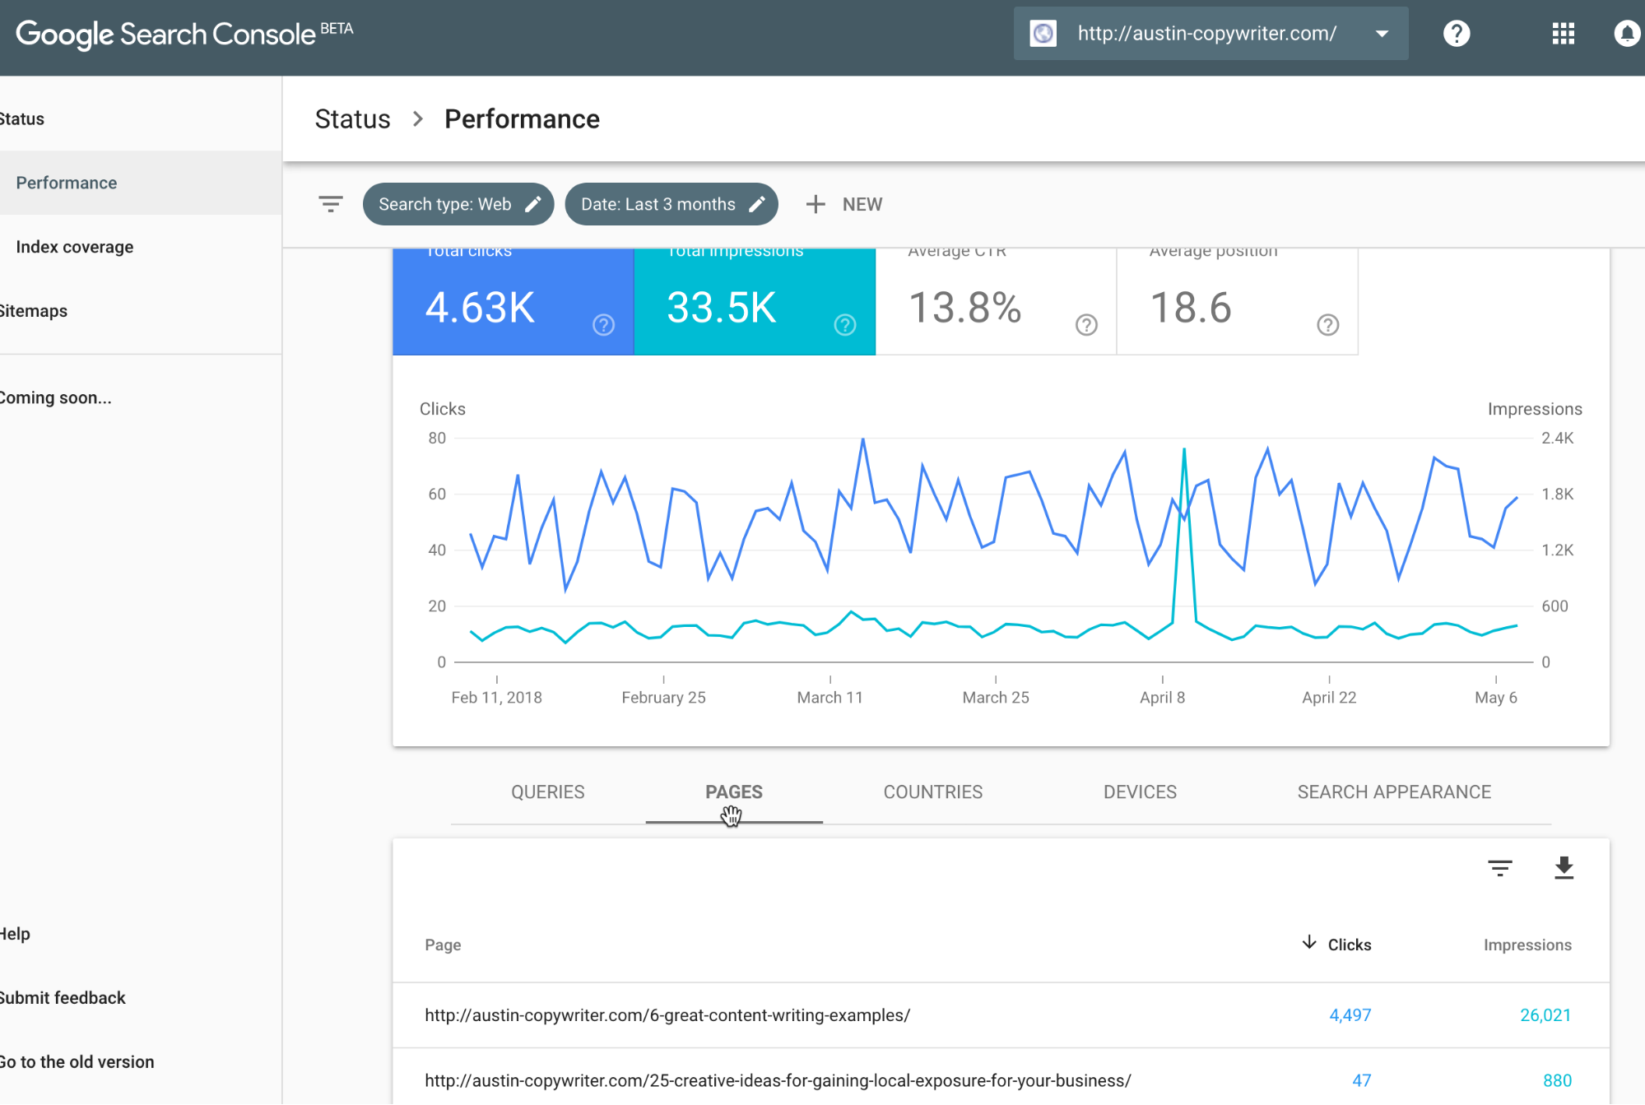Open the notifications bell icon

click(x=1626, y=34)
